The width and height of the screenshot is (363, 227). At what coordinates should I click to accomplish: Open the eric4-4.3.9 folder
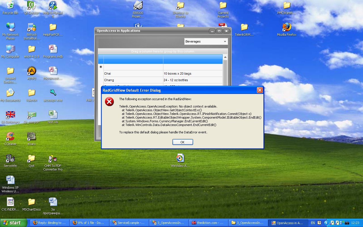[x=31, y=51]
